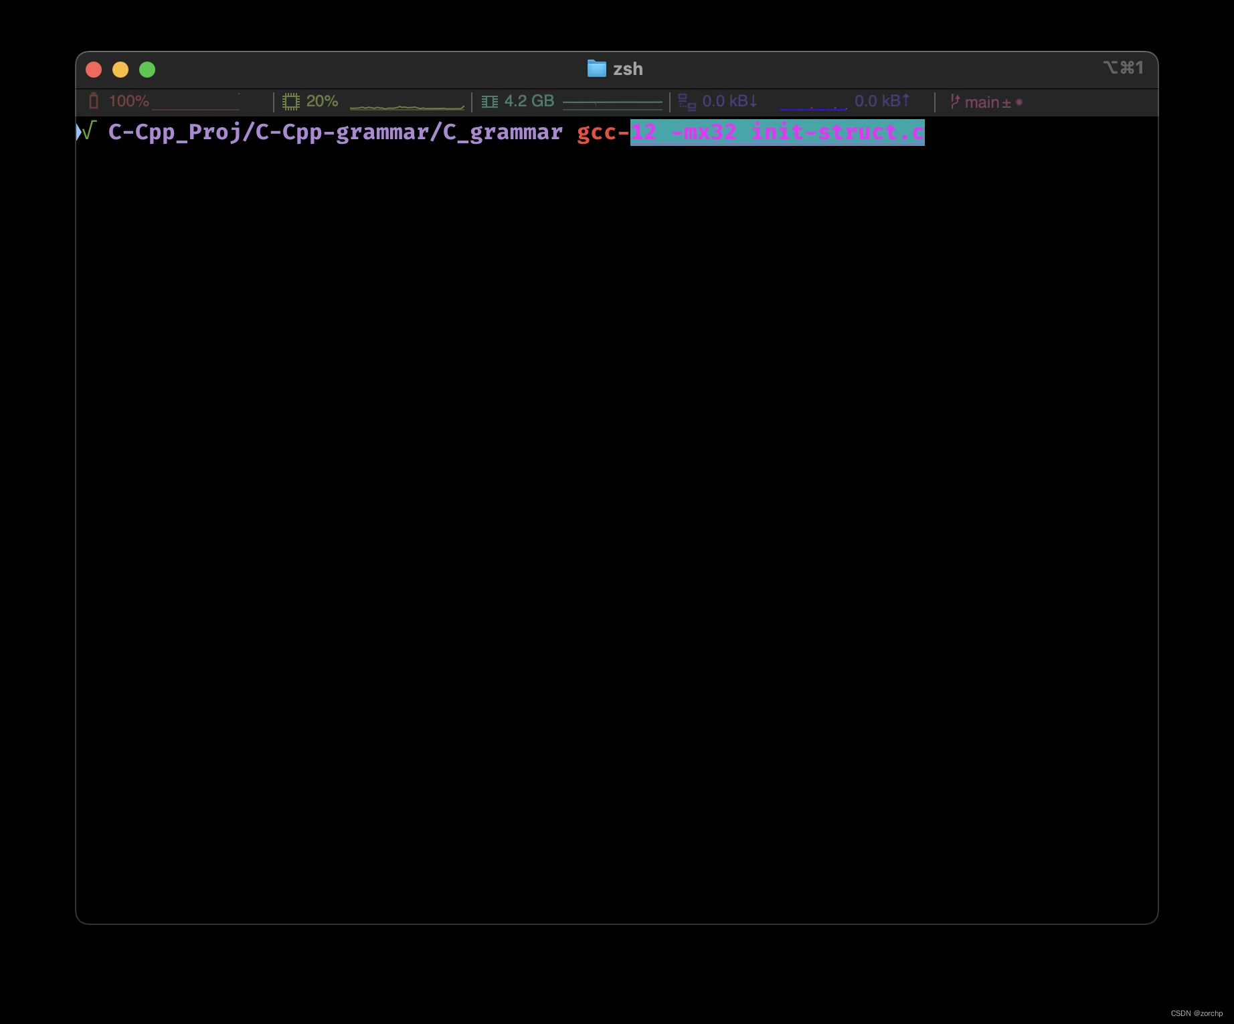
Task: Click the zsh window title text
Action: (628, 69)
